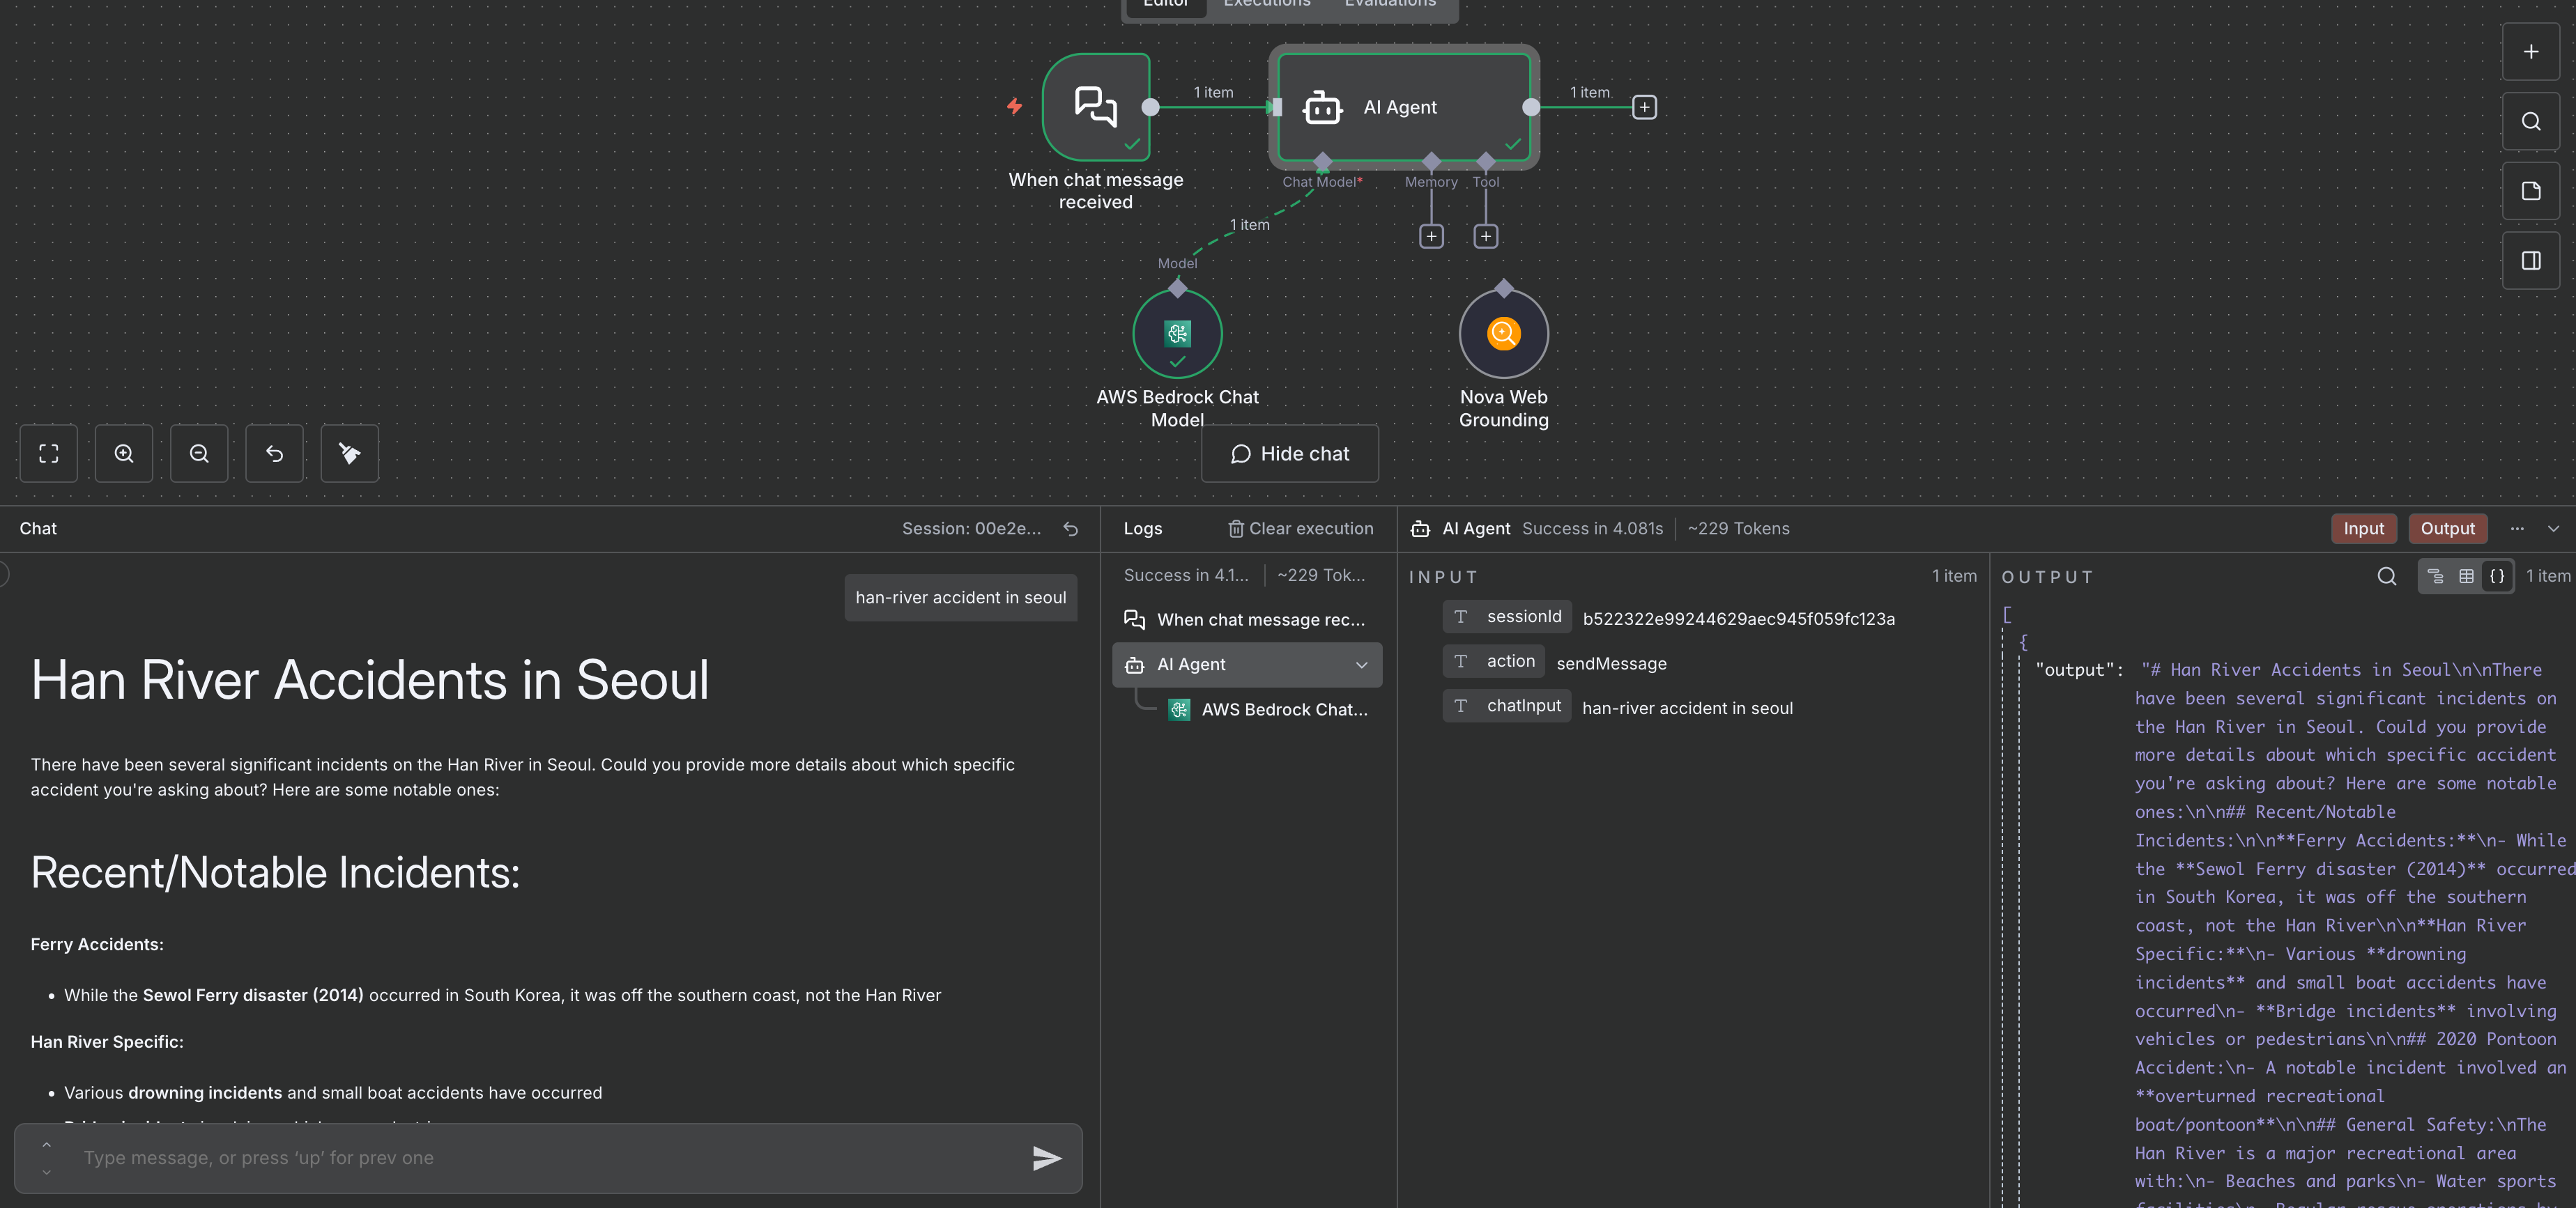Viewport: 2576px width, 1208px height.
Task: Switch output to schema view
Action: [x=2435, y=577]
